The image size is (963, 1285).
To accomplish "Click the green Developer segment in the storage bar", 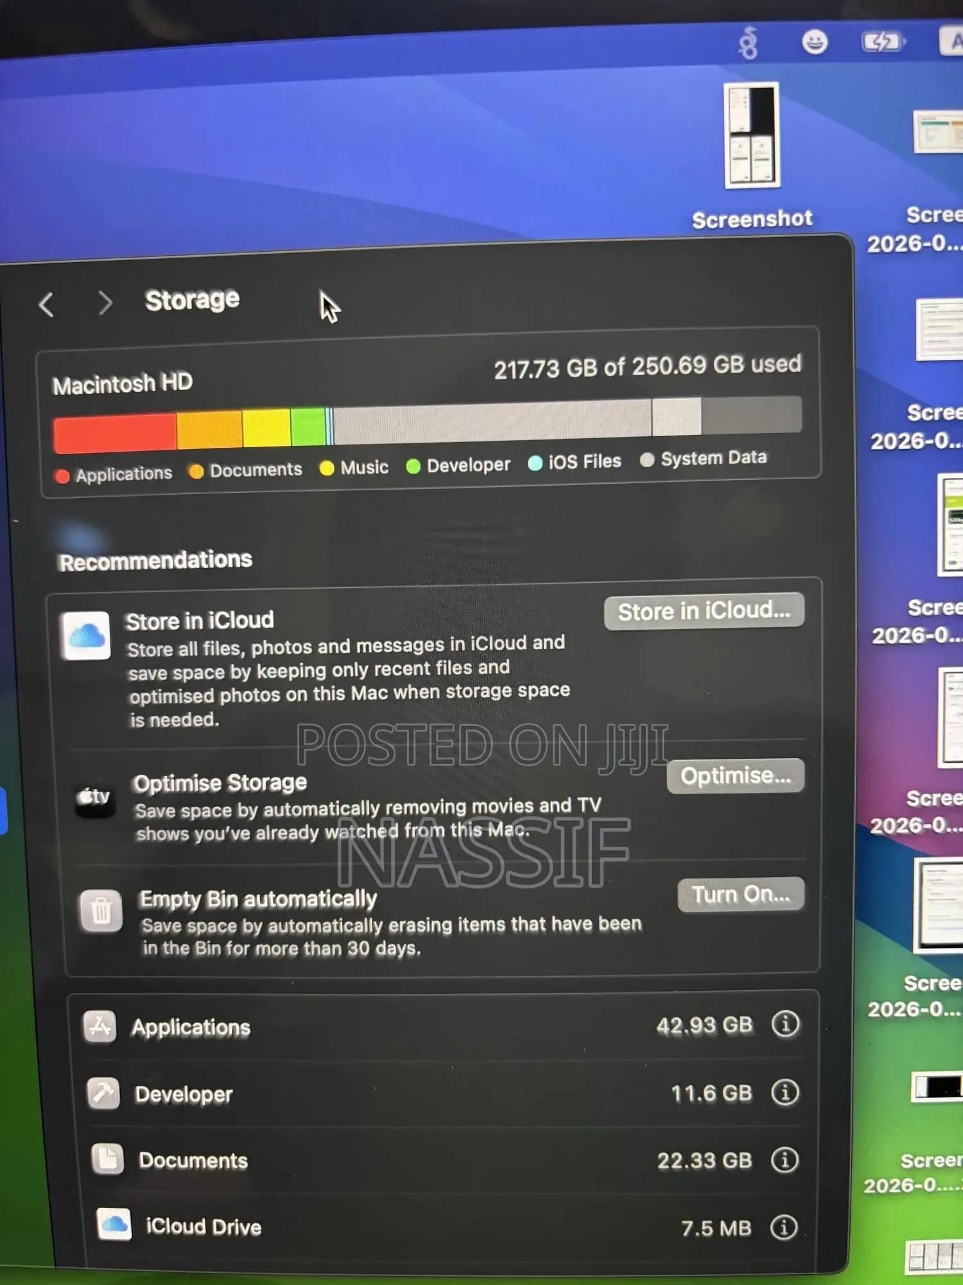I will [x=308, y=426].
